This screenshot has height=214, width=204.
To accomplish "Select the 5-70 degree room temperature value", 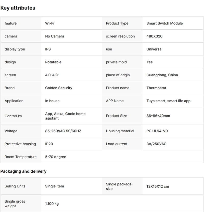I will pyautogui.click(x=56, y=157).
